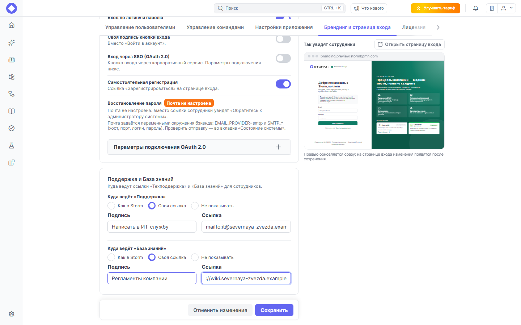Enable «Вход через SSO (OAuth 2.0)» switch
The width and height of the screenshot is (521, 325).
coord(283,58)
